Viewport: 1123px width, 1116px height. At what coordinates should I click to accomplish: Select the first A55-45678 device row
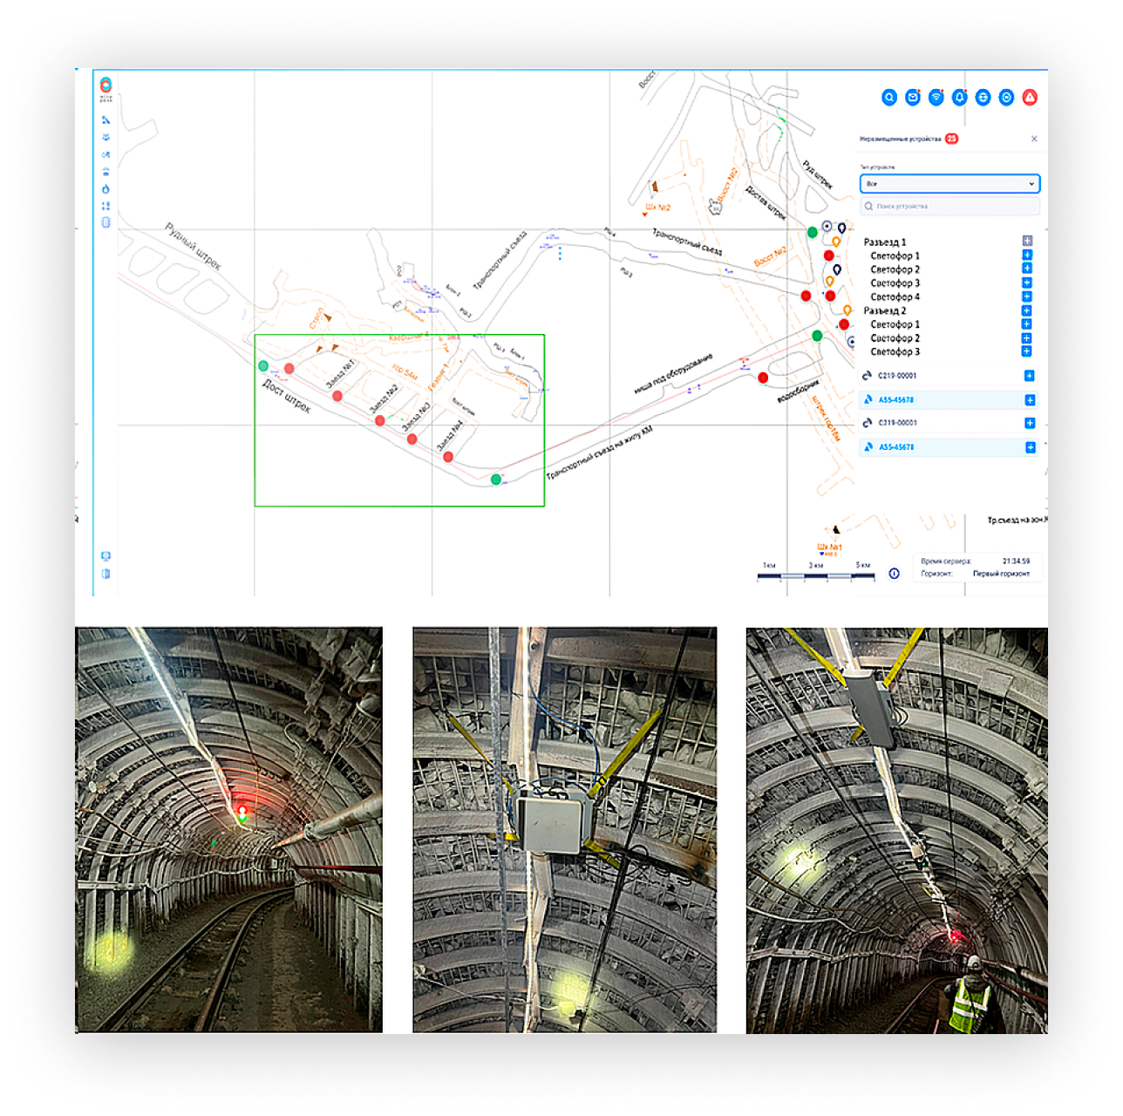point(896,400)
